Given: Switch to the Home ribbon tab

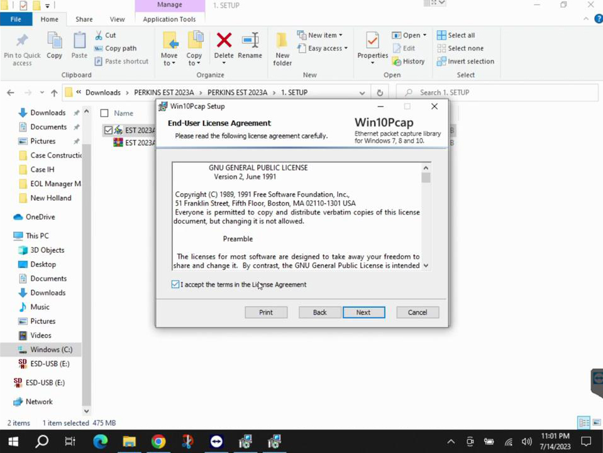Looking at the screenshot, I should coord(49,19).
